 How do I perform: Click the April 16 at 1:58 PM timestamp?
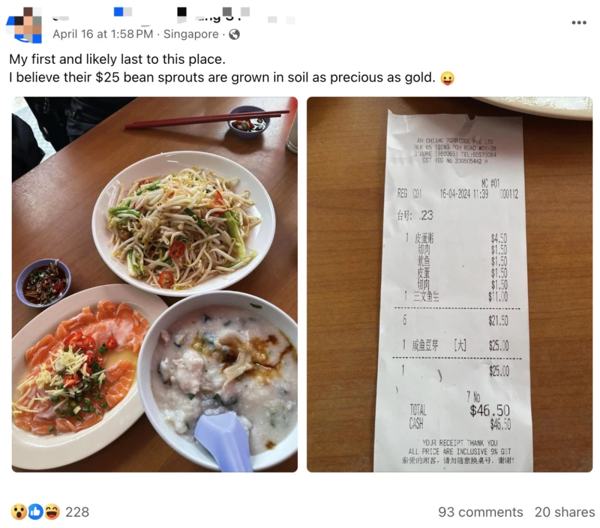click(103, 34)
